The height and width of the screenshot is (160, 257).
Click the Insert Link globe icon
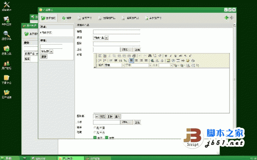pos(152,61)
